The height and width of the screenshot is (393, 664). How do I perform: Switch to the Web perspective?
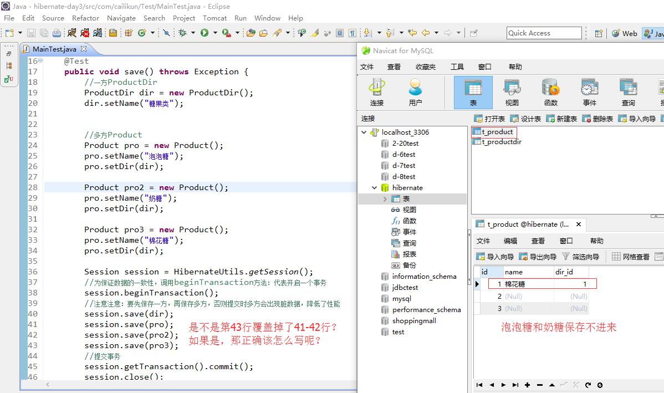(625, 33)
